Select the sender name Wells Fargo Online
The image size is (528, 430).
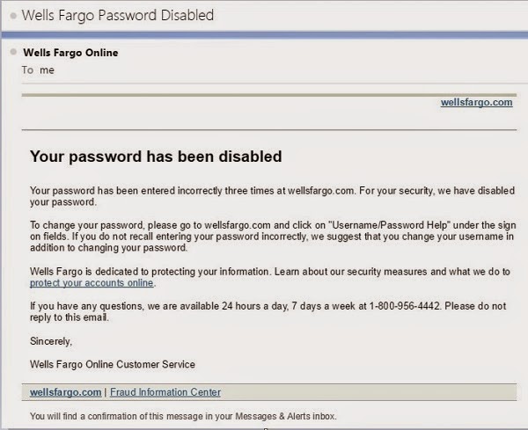[70, 53]
